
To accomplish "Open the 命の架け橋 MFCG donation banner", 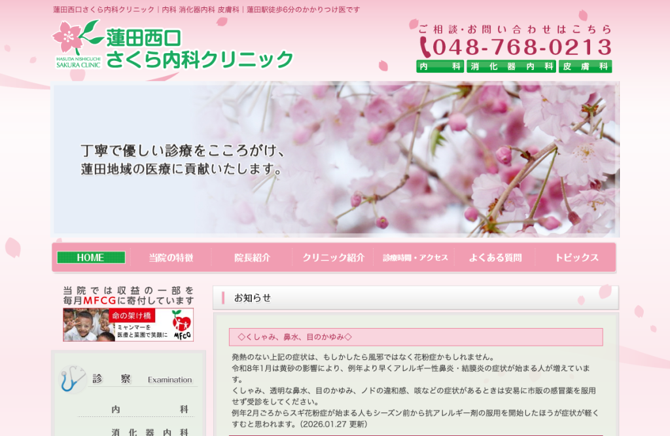I will coord(128,325).
